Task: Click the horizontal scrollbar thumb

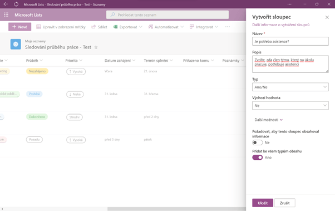Action: [x=176, y=209]
